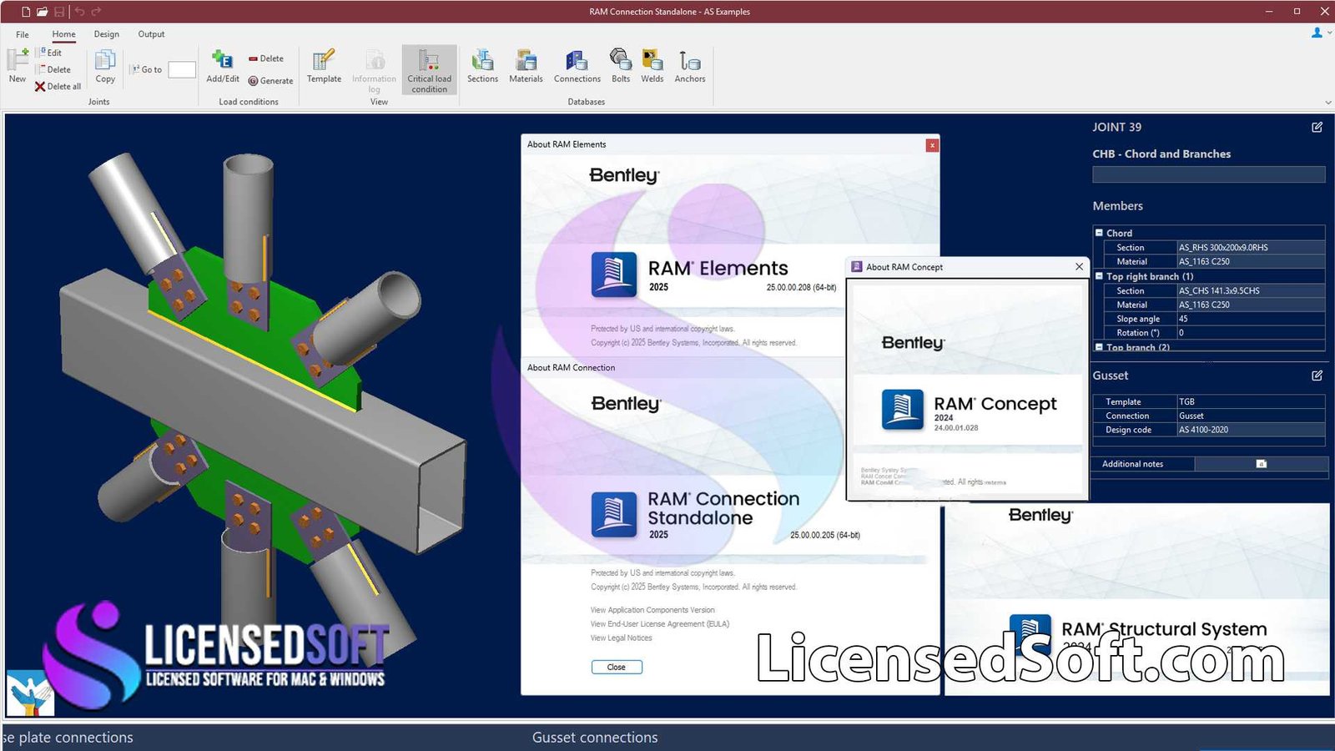
Task: Collapse the ribbon with the chevron
Action: point(1327,103)
